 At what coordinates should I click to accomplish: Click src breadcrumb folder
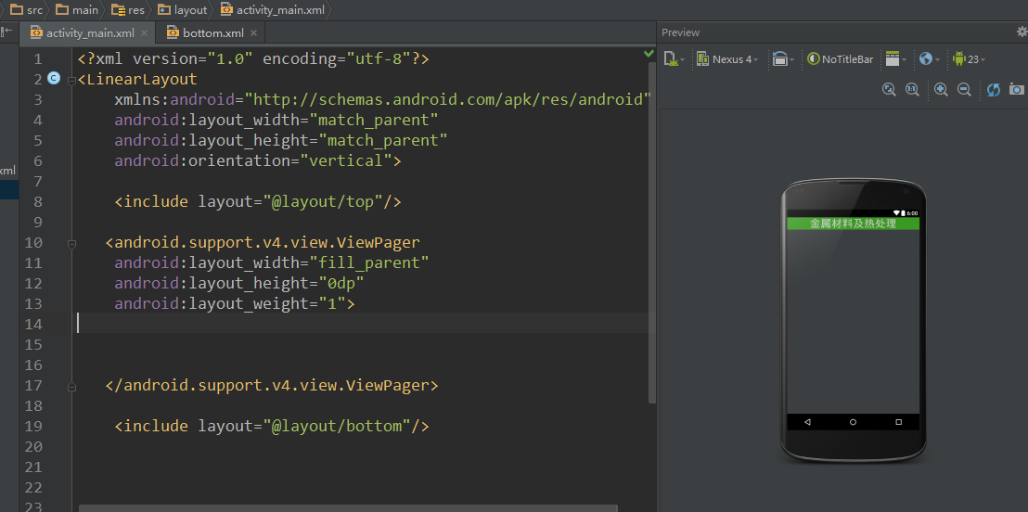[x=26, y=10]
